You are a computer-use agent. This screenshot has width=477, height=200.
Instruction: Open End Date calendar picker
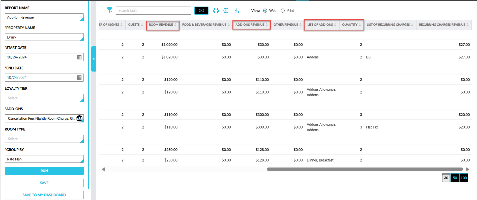[79, 78]
